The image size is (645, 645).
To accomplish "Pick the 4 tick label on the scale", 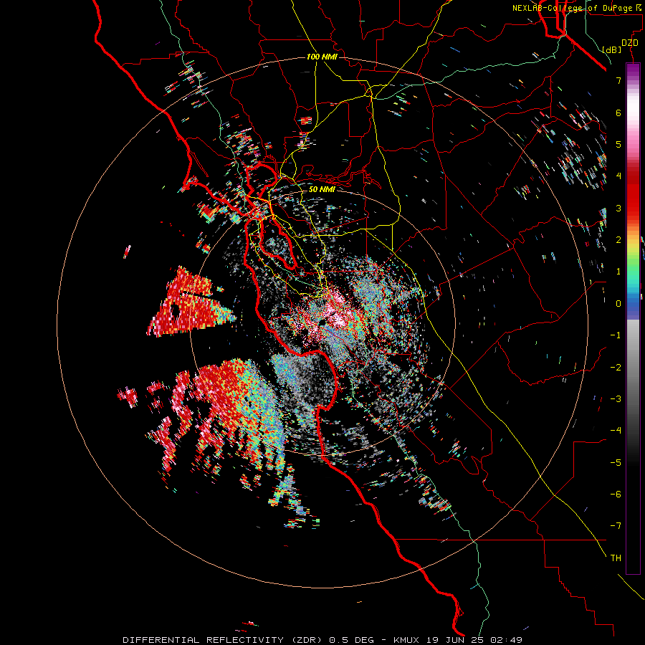I will [618, 176].
